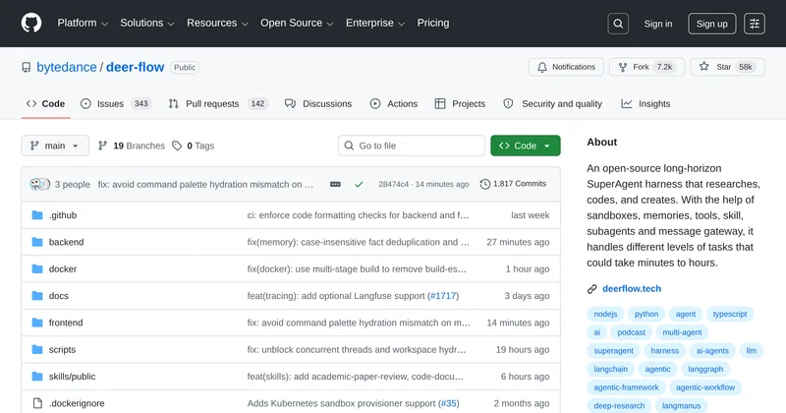
Task: Click the GitHub logo icon
Action: tap(31, 24)
